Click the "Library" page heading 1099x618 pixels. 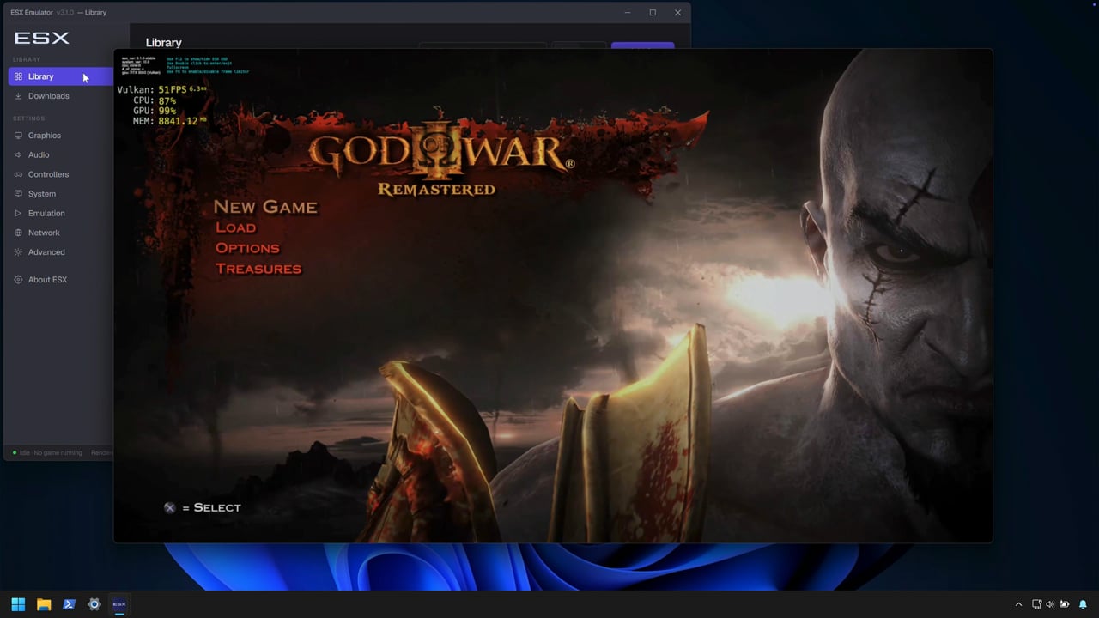click(x=164, y=43)
